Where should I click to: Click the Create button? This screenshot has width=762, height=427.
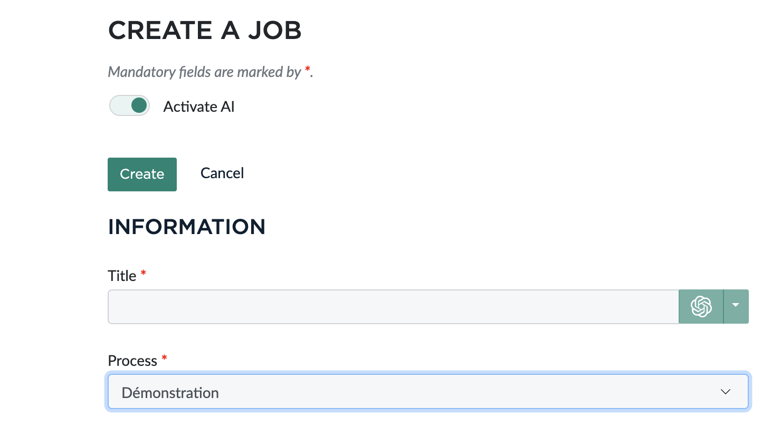pos(142,174)
